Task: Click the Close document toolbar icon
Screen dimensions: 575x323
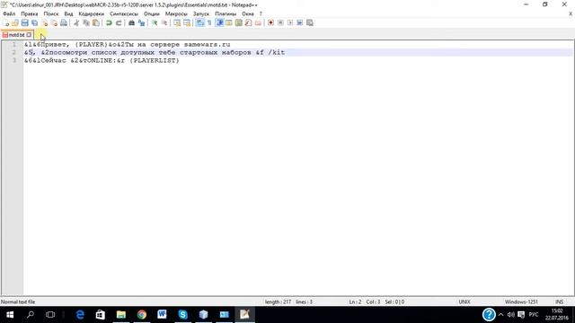Action: pyautogui.click(x=44, y=22)
